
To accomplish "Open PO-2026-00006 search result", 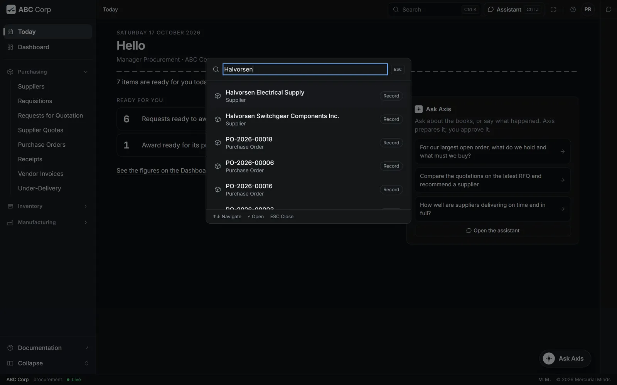I will point(308,166).
